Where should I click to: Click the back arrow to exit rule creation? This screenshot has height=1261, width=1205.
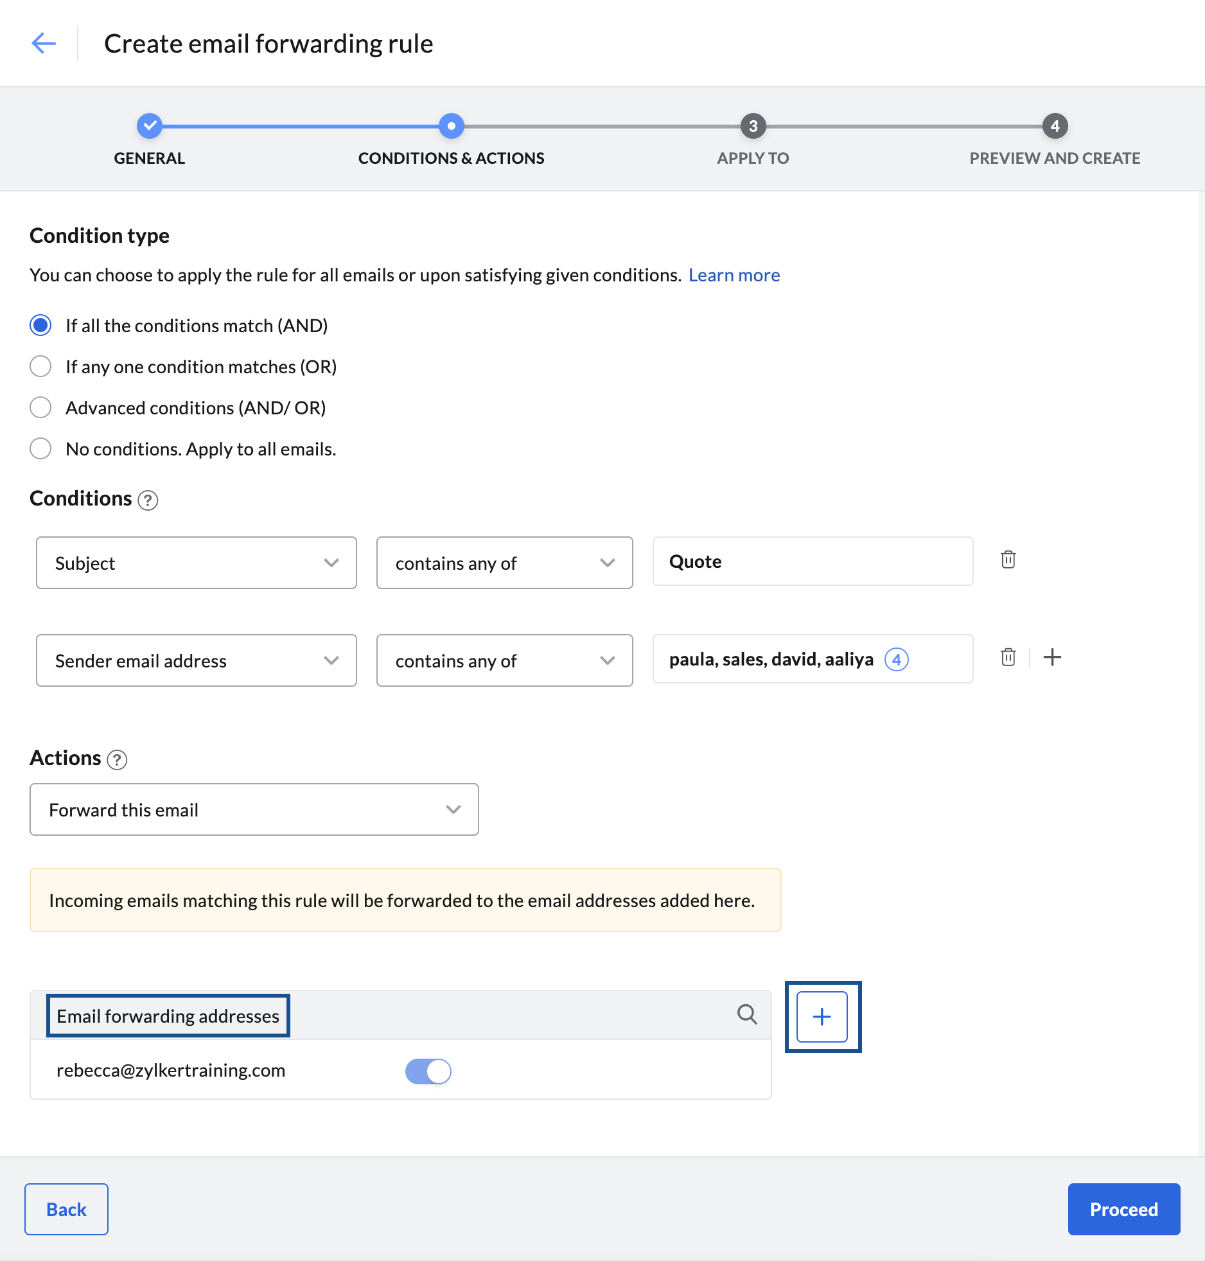coord(43,43)
